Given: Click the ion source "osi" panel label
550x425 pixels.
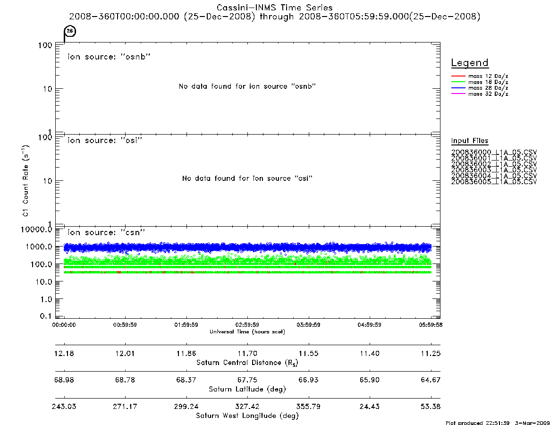Looking at the screenshot, I should (105, 140).
